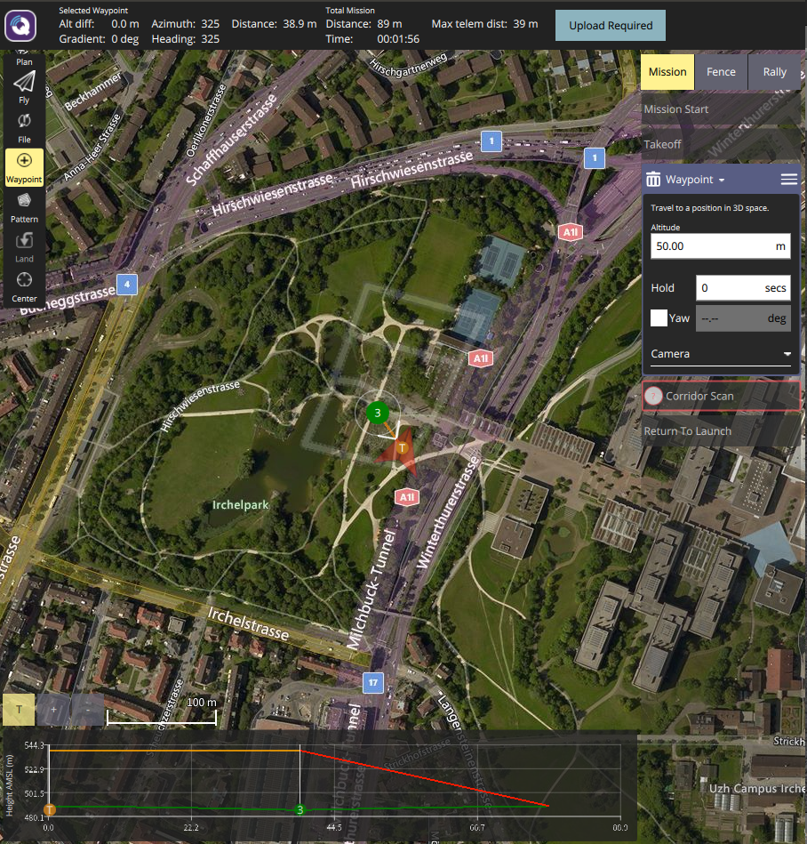Screen dimensions: 807x844
Task: Open the File tool in plan toolbar
Action: (24, 127)
